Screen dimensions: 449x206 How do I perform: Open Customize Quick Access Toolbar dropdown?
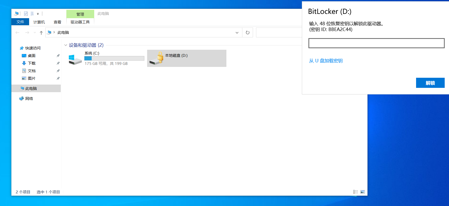[38, 14]
